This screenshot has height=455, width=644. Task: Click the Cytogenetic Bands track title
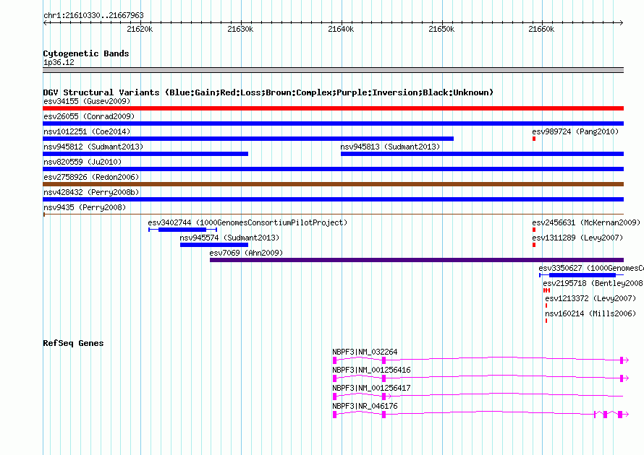tap(86, 53)
